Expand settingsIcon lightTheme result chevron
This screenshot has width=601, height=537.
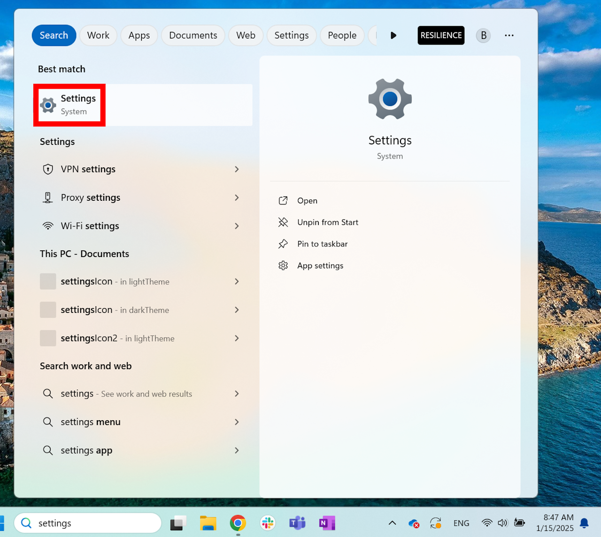tap(237, 281)
